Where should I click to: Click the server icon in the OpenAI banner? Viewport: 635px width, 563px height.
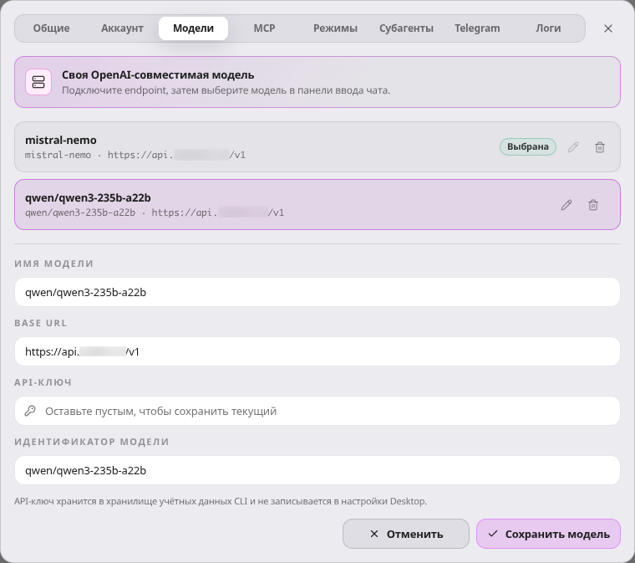(x=38, y=82)
